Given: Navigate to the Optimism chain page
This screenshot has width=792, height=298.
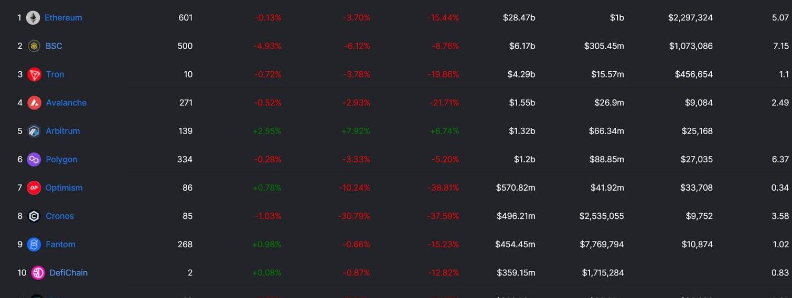Looking at the screenshot, I should pos(64,187).
